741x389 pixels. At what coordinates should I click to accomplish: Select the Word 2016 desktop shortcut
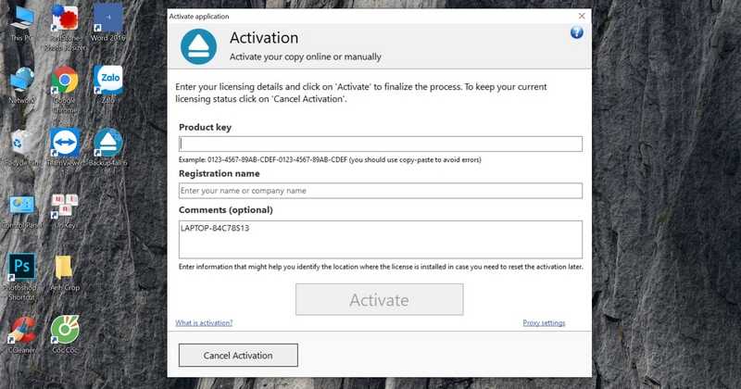[108, 19]
